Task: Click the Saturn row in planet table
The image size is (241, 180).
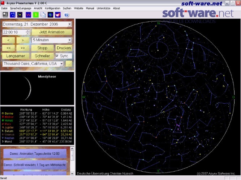Action: (x=37, y=131)
